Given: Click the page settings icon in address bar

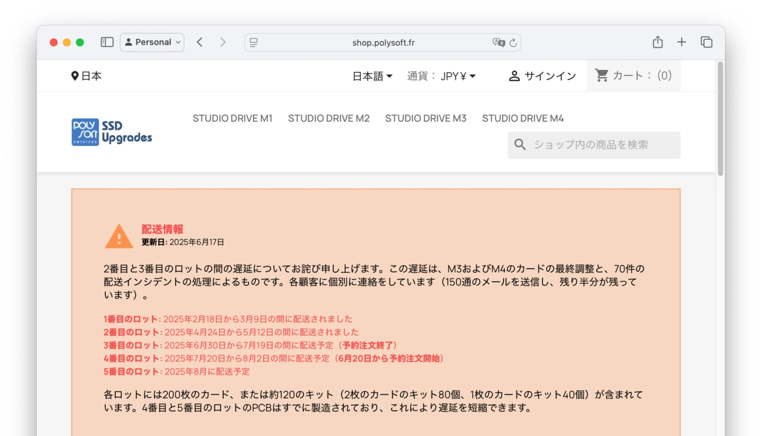Looking at the screenshot, I should [254, 42].
